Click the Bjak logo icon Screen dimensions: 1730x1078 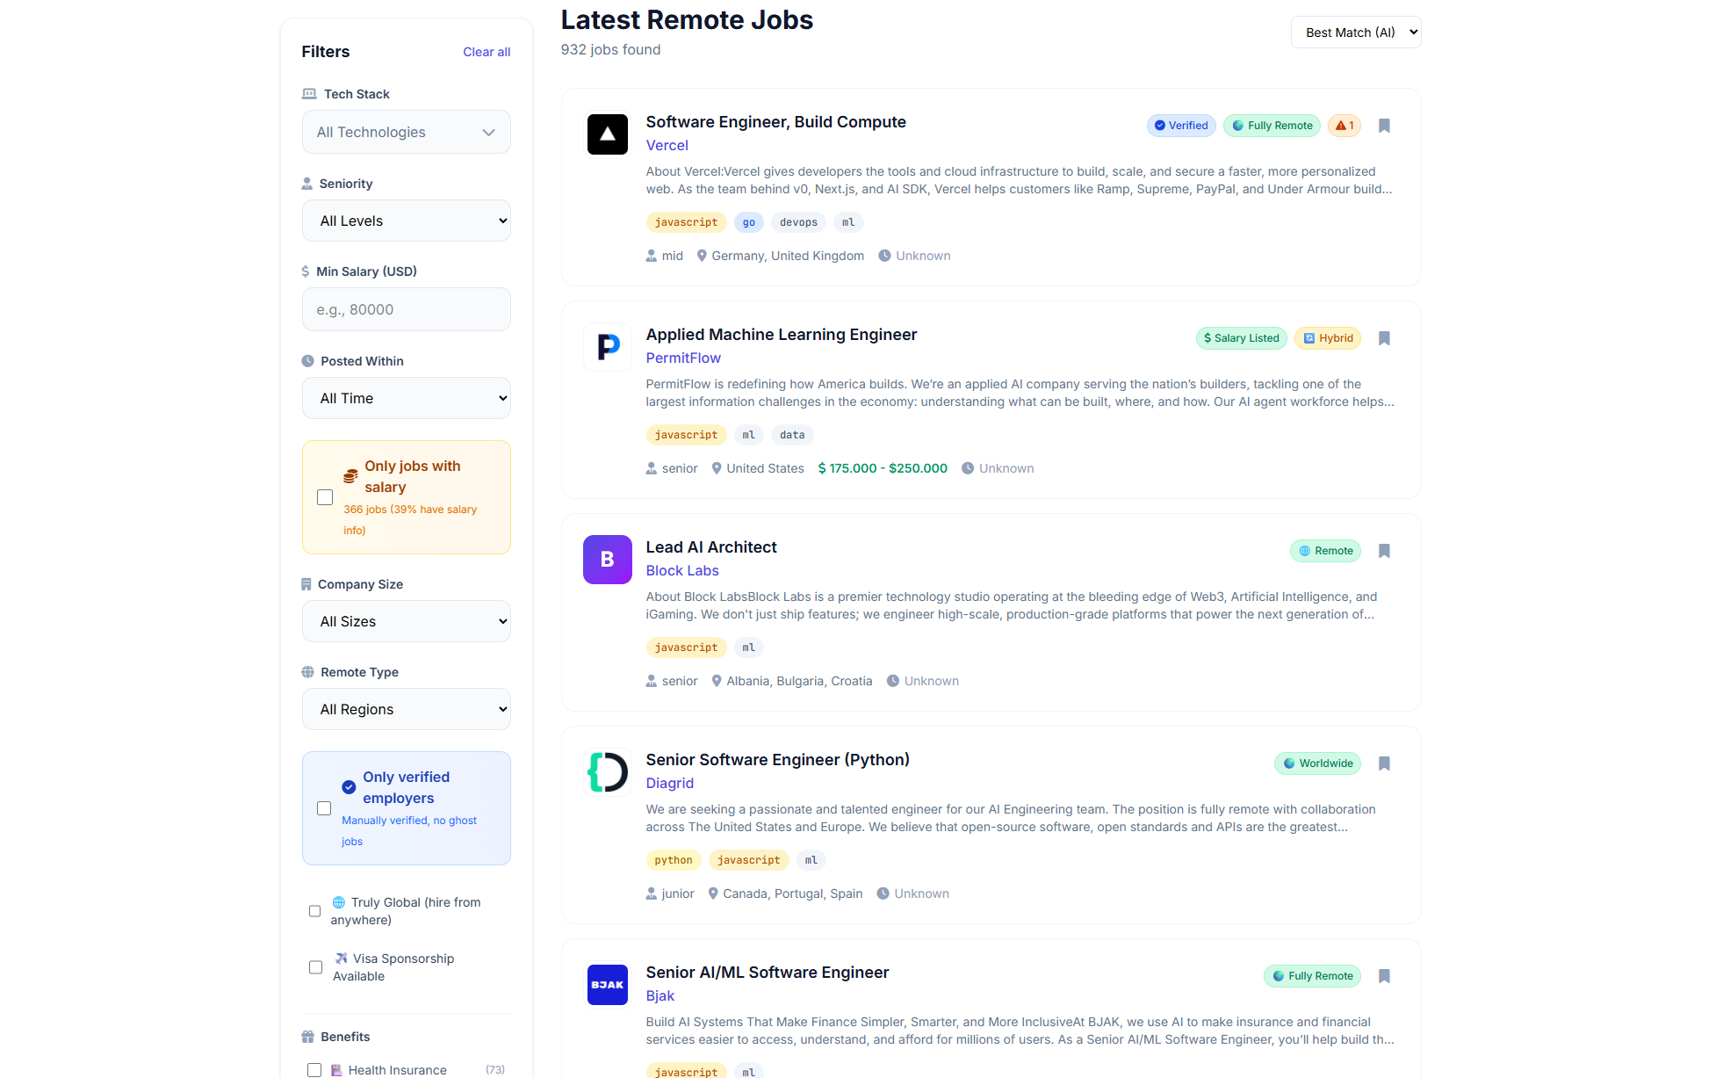[x=607, y=985]
